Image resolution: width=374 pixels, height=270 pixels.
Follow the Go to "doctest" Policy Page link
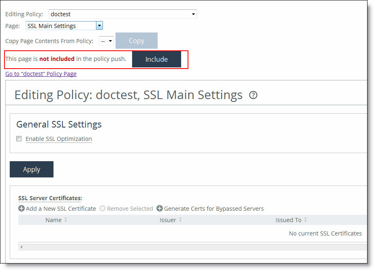pyautogui.click(x=41, y=74)
